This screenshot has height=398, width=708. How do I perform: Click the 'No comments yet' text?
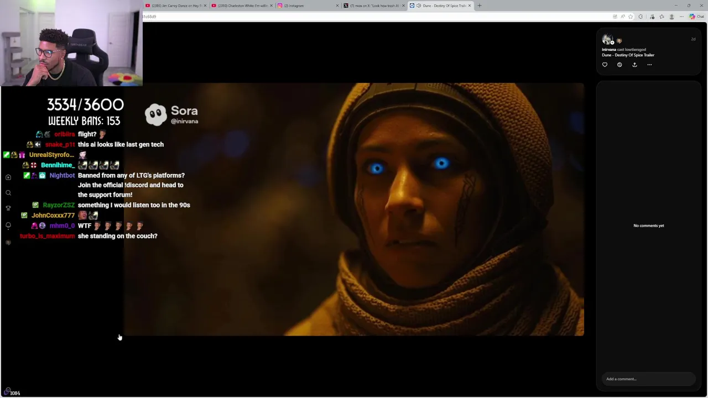[649, 226]
